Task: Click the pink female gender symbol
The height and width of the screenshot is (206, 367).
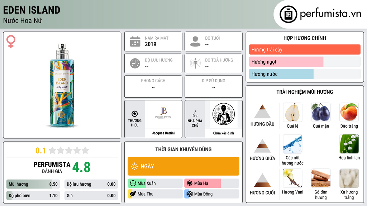Action: pyautogui.click(x=11, y=41)
